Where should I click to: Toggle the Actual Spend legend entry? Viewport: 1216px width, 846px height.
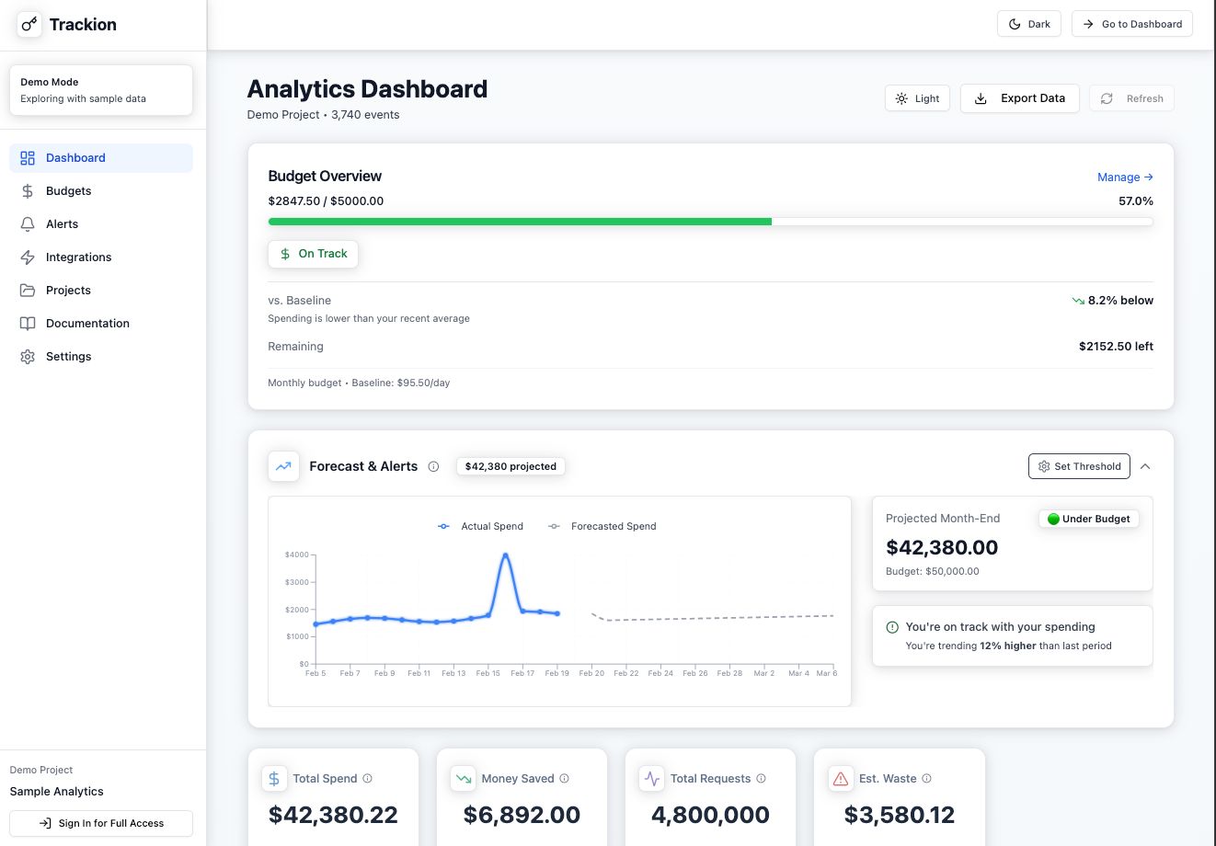pos(480,526)
